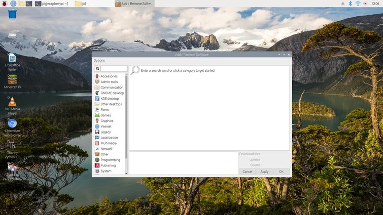
Task: Click the clock showing 13:06
Action: 375,4
